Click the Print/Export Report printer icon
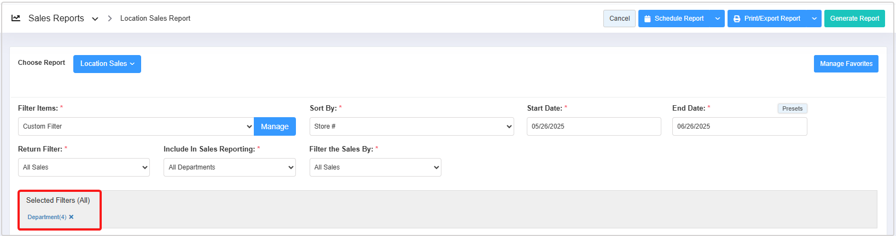896x236 pixels. 737,19
